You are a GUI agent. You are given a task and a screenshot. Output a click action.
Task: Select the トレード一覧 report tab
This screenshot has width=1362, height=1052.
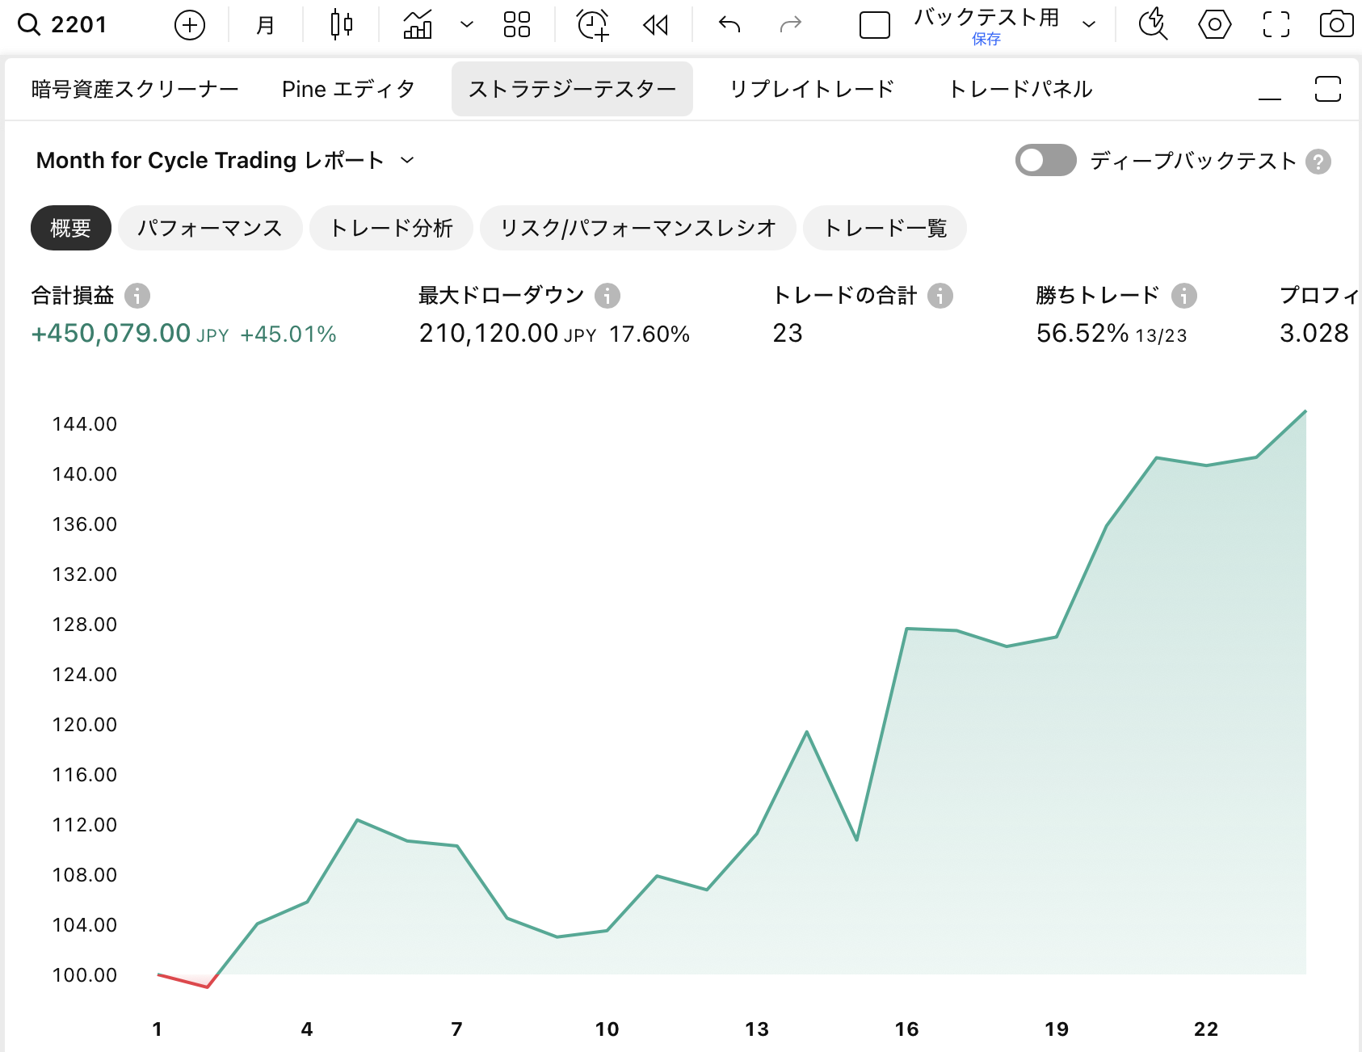click(x=885, y=228)
